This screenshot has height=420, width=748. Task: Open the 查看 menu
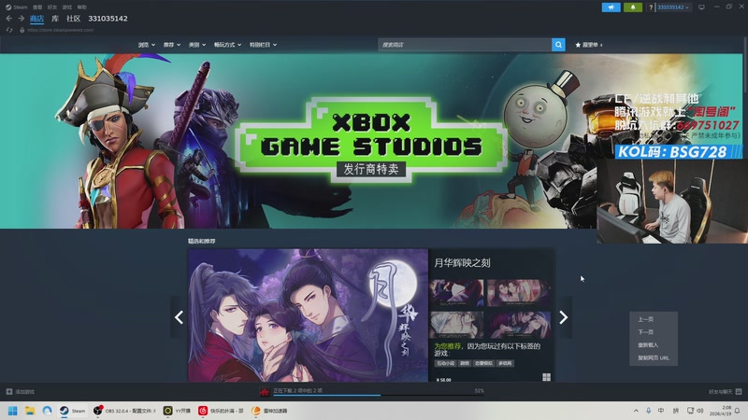pos(37,7)
